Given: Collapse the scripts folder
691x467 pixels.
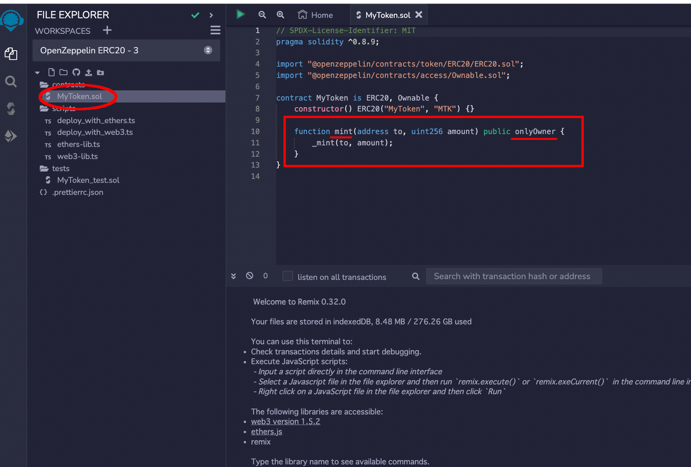Looking at the screenshot, I should (57, 108).
